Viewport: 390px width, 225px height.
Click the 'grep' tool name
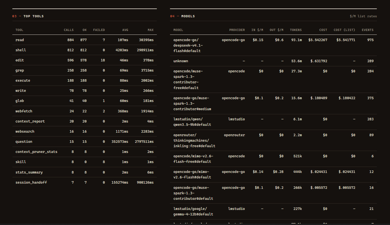tap(20, 70)
